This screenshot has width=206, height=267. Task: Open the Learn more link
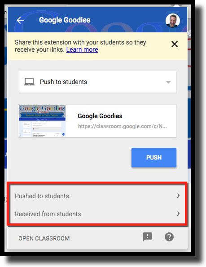[x=82, y=49]
